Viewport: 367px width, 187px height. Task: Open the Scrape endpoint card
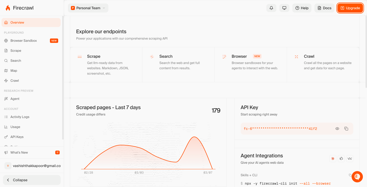(106, 65)
